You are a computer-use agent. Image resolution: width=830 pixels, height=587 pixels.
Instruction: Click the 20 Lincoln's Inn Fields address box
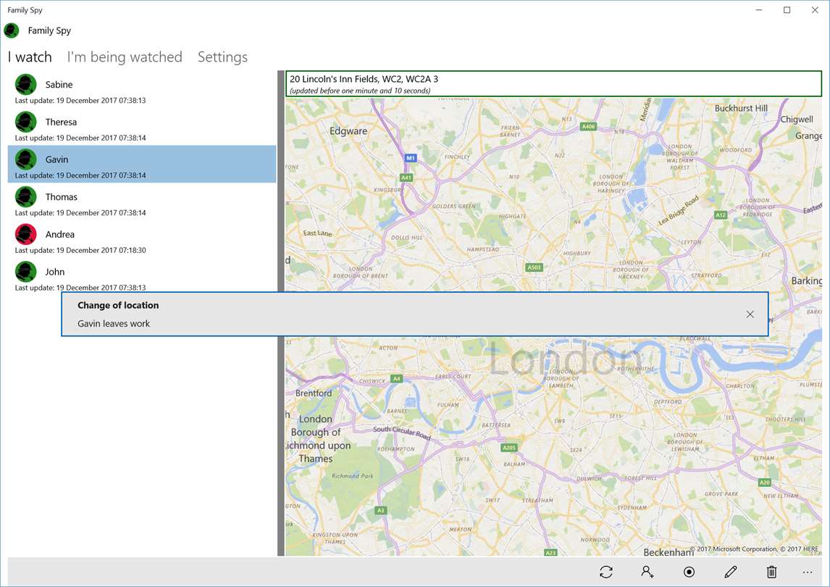tap(553, 84)
